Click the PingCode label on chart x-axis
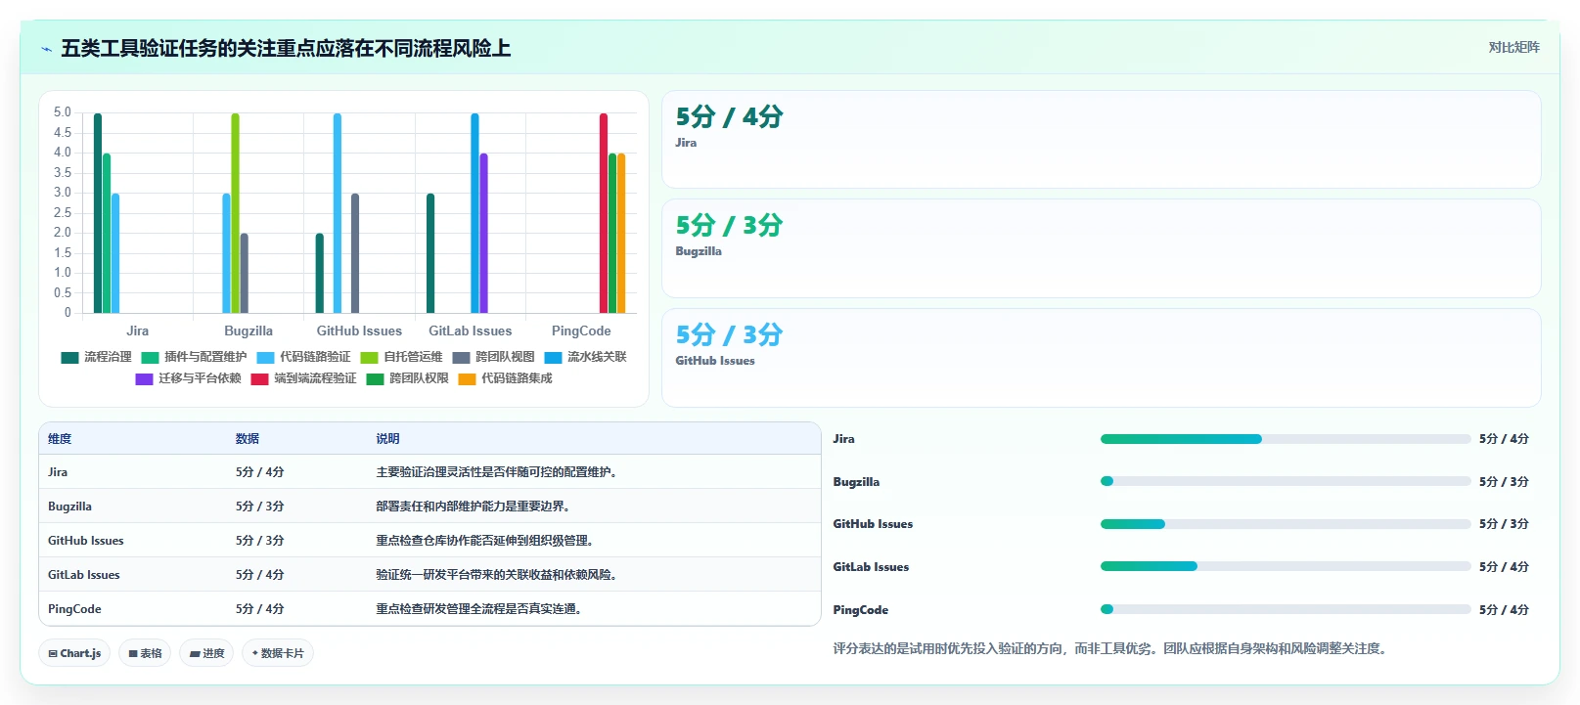The width and height of the screenshot is (1580, 705). click(x=581, y=331)
